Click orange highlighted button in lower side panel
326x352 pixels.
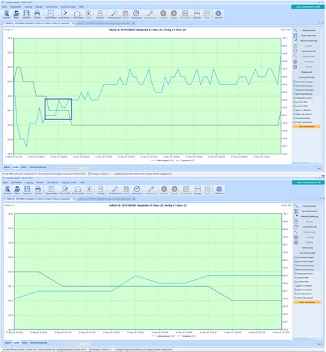[x=307, y=302]
